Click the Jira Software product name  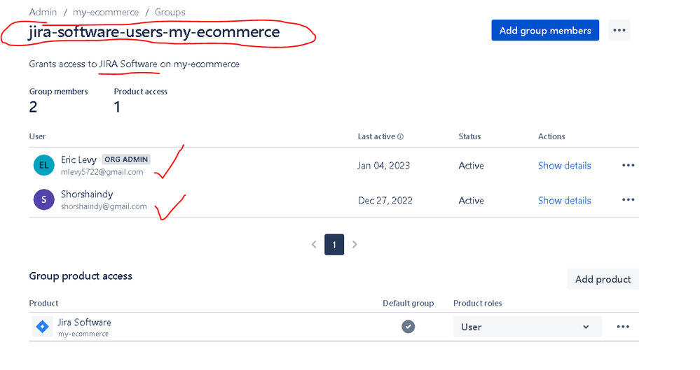pyautogui.click(x=84, y=322)
